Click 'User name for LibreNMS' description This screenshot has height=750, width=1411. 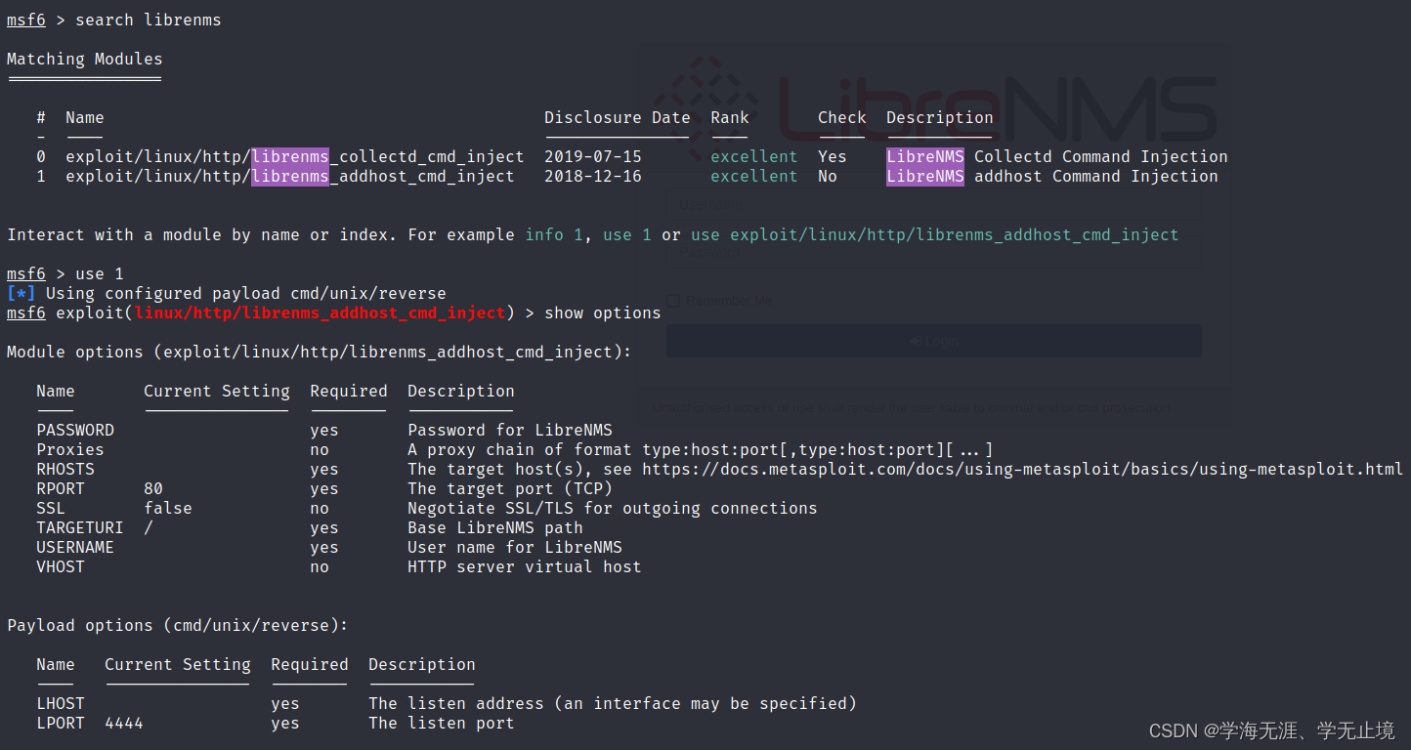click(x=515, y=548)
